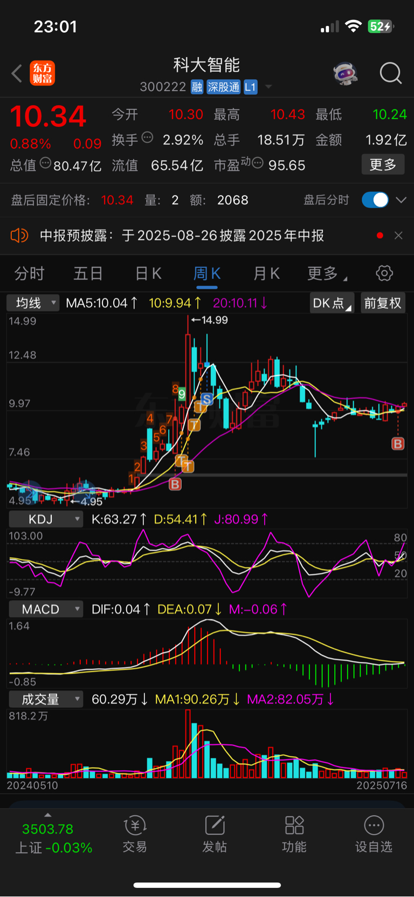Tap the cellular signal bars
The height and width of the screenshot is (897, 414).
coord(329,27)
